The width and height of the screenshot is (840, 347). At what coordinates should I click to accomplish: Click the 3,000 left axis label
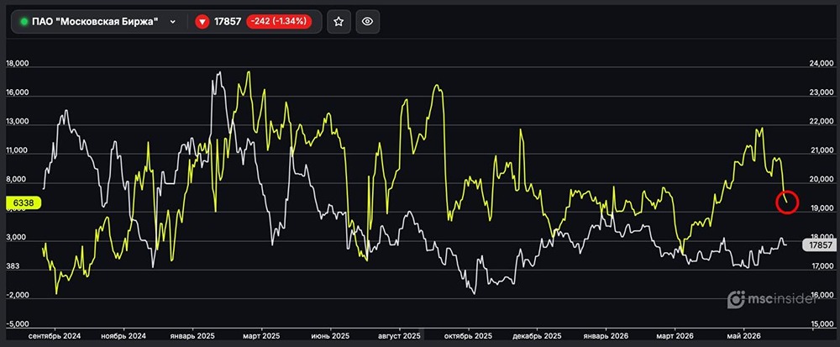click(15, 237)
